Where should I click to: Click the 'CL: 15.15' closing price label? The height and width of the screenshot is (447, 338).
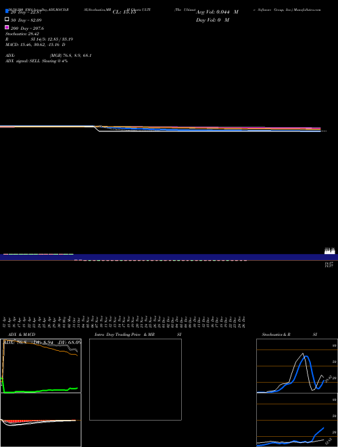[x=124, y=12]
